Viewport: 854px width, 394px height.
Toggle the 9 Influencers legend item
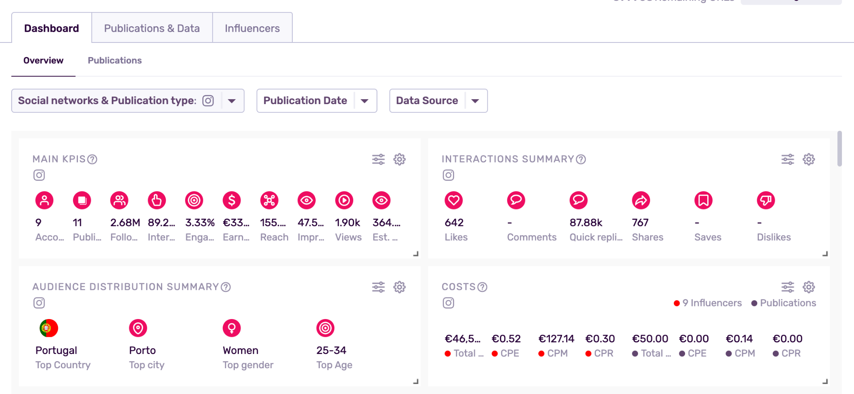708,303
